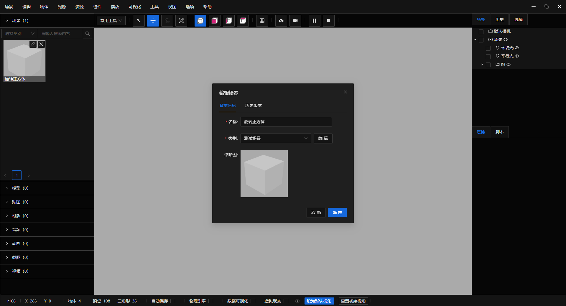
Task: Click the pencil edit icon on scene thumbnail
Action: [x=33, y=44]
